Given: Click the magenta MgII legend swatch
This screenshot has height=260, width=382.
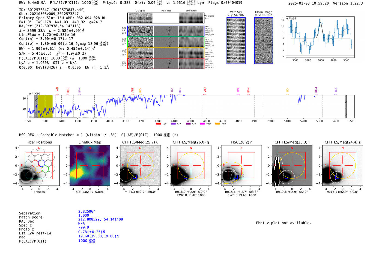Looking at the screenshot, I should pyautogui.click(x=202, y=124).
